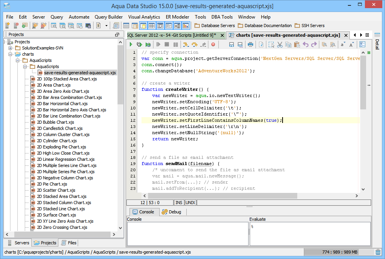
Task: Toggle the INS insert mode indicator
Action: 179,203
